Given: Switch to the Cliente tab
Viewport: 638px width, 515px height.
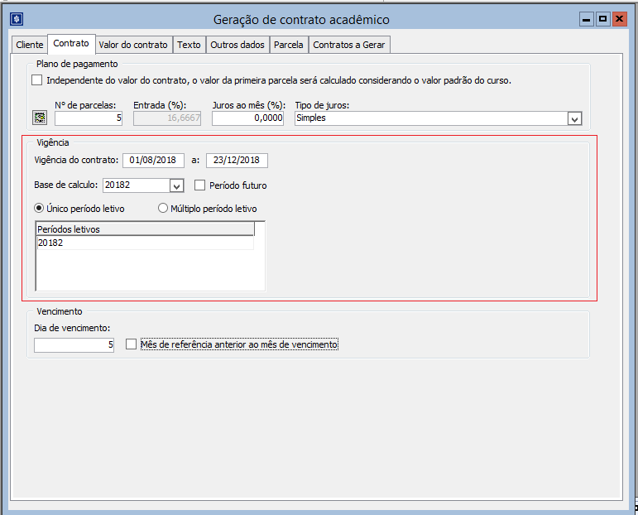Looking at the screenshot, I should pos(29,45).
